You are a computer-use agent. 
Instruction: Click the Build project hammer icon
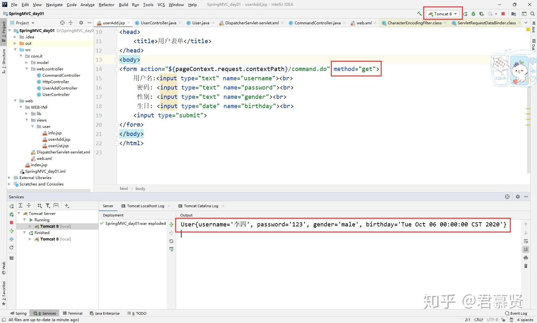pyautogui.click(x=419, y=14)
